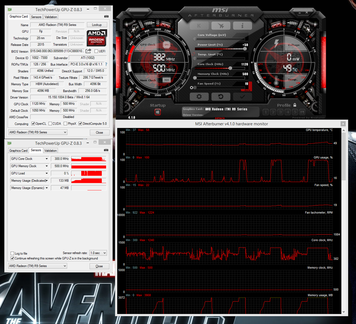Open GPU selector dropdown in Sensors window
This screenshot has height=324, width=356.
point(38,266)
